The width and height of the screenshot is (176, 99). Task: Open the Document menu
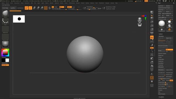pyautogui.click(x=17, y=3)
